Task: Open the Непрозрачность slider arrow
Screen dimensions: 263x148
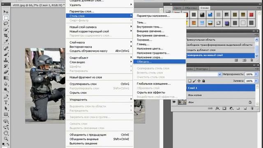Action: [256, 74]
